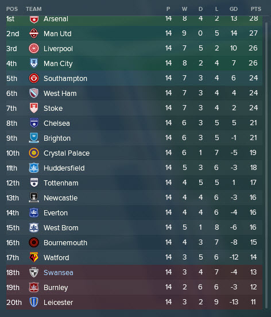
Task: Select the 19th place Burnley row
Action: coord(134,287)
